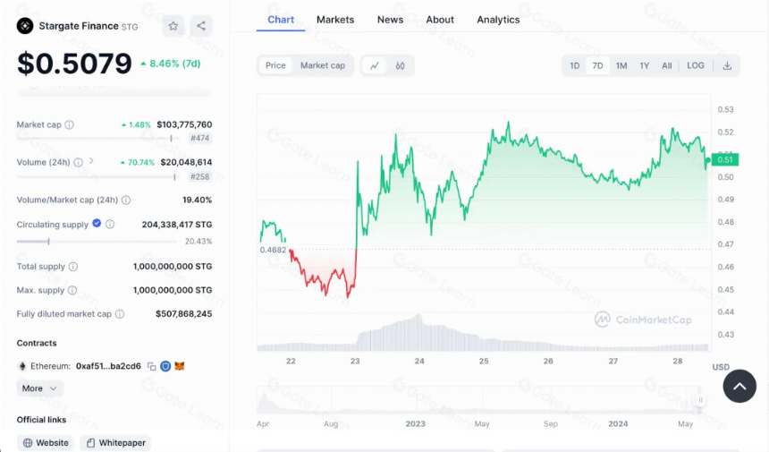Open the Chart tab
This screenshot has height=452, width=769.
[281, 20]
